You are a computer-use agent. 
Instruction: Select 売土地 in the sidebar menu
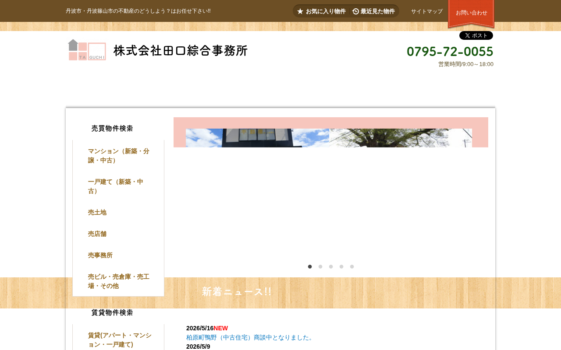tap(118, 212)
